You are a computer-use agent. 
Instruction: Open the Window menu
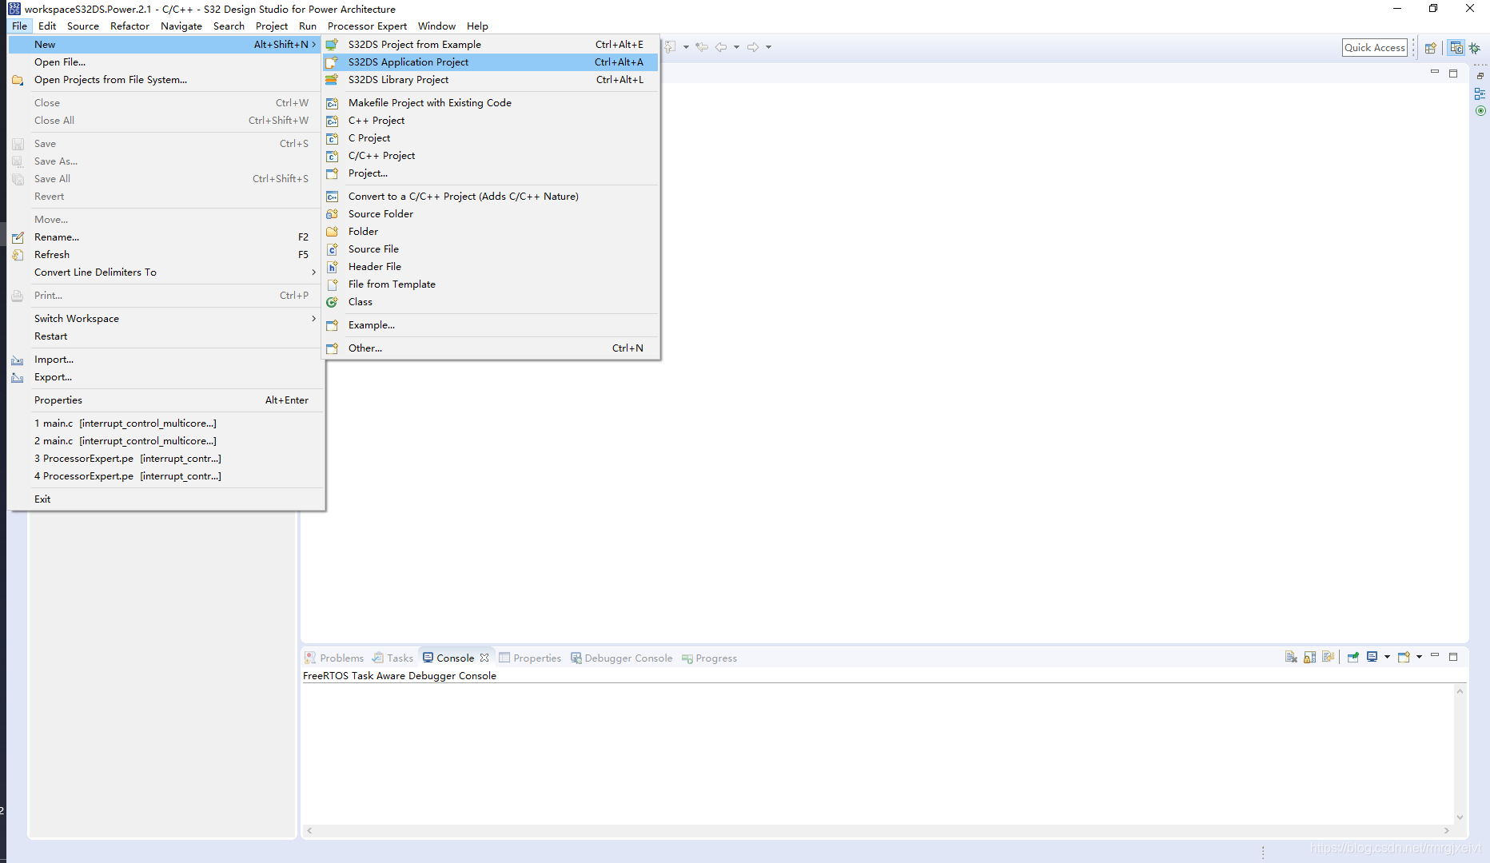point(436,26)
